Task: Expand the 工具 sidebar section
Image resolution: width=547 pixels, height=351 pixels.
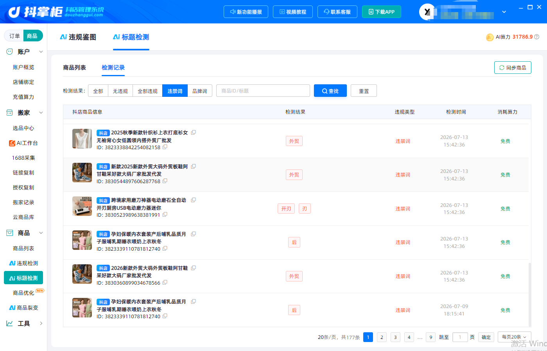Action: (x=41, y=323)
